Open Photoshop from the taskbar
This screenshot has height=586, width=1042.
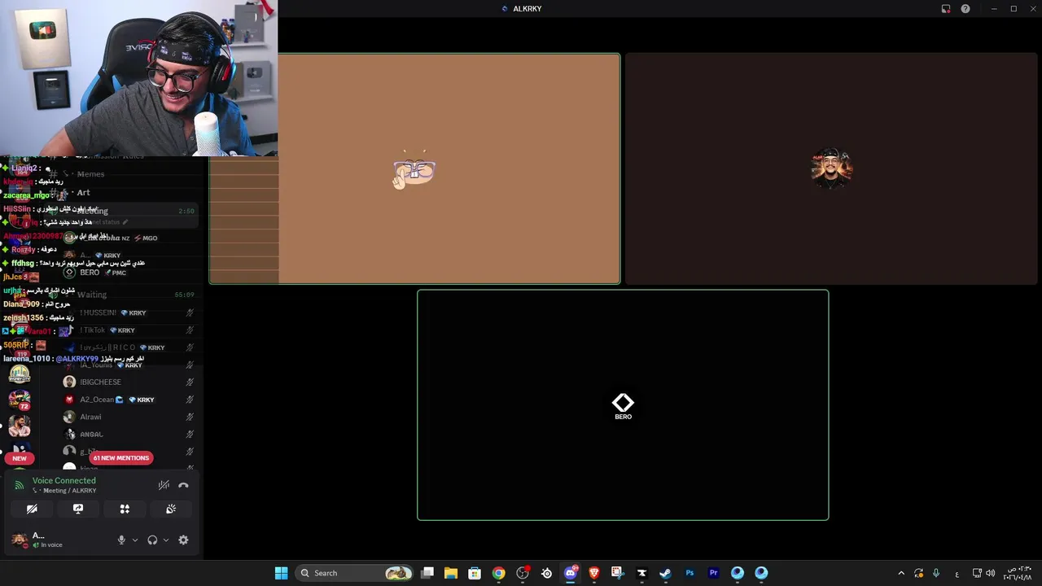(x=690, y=573)
